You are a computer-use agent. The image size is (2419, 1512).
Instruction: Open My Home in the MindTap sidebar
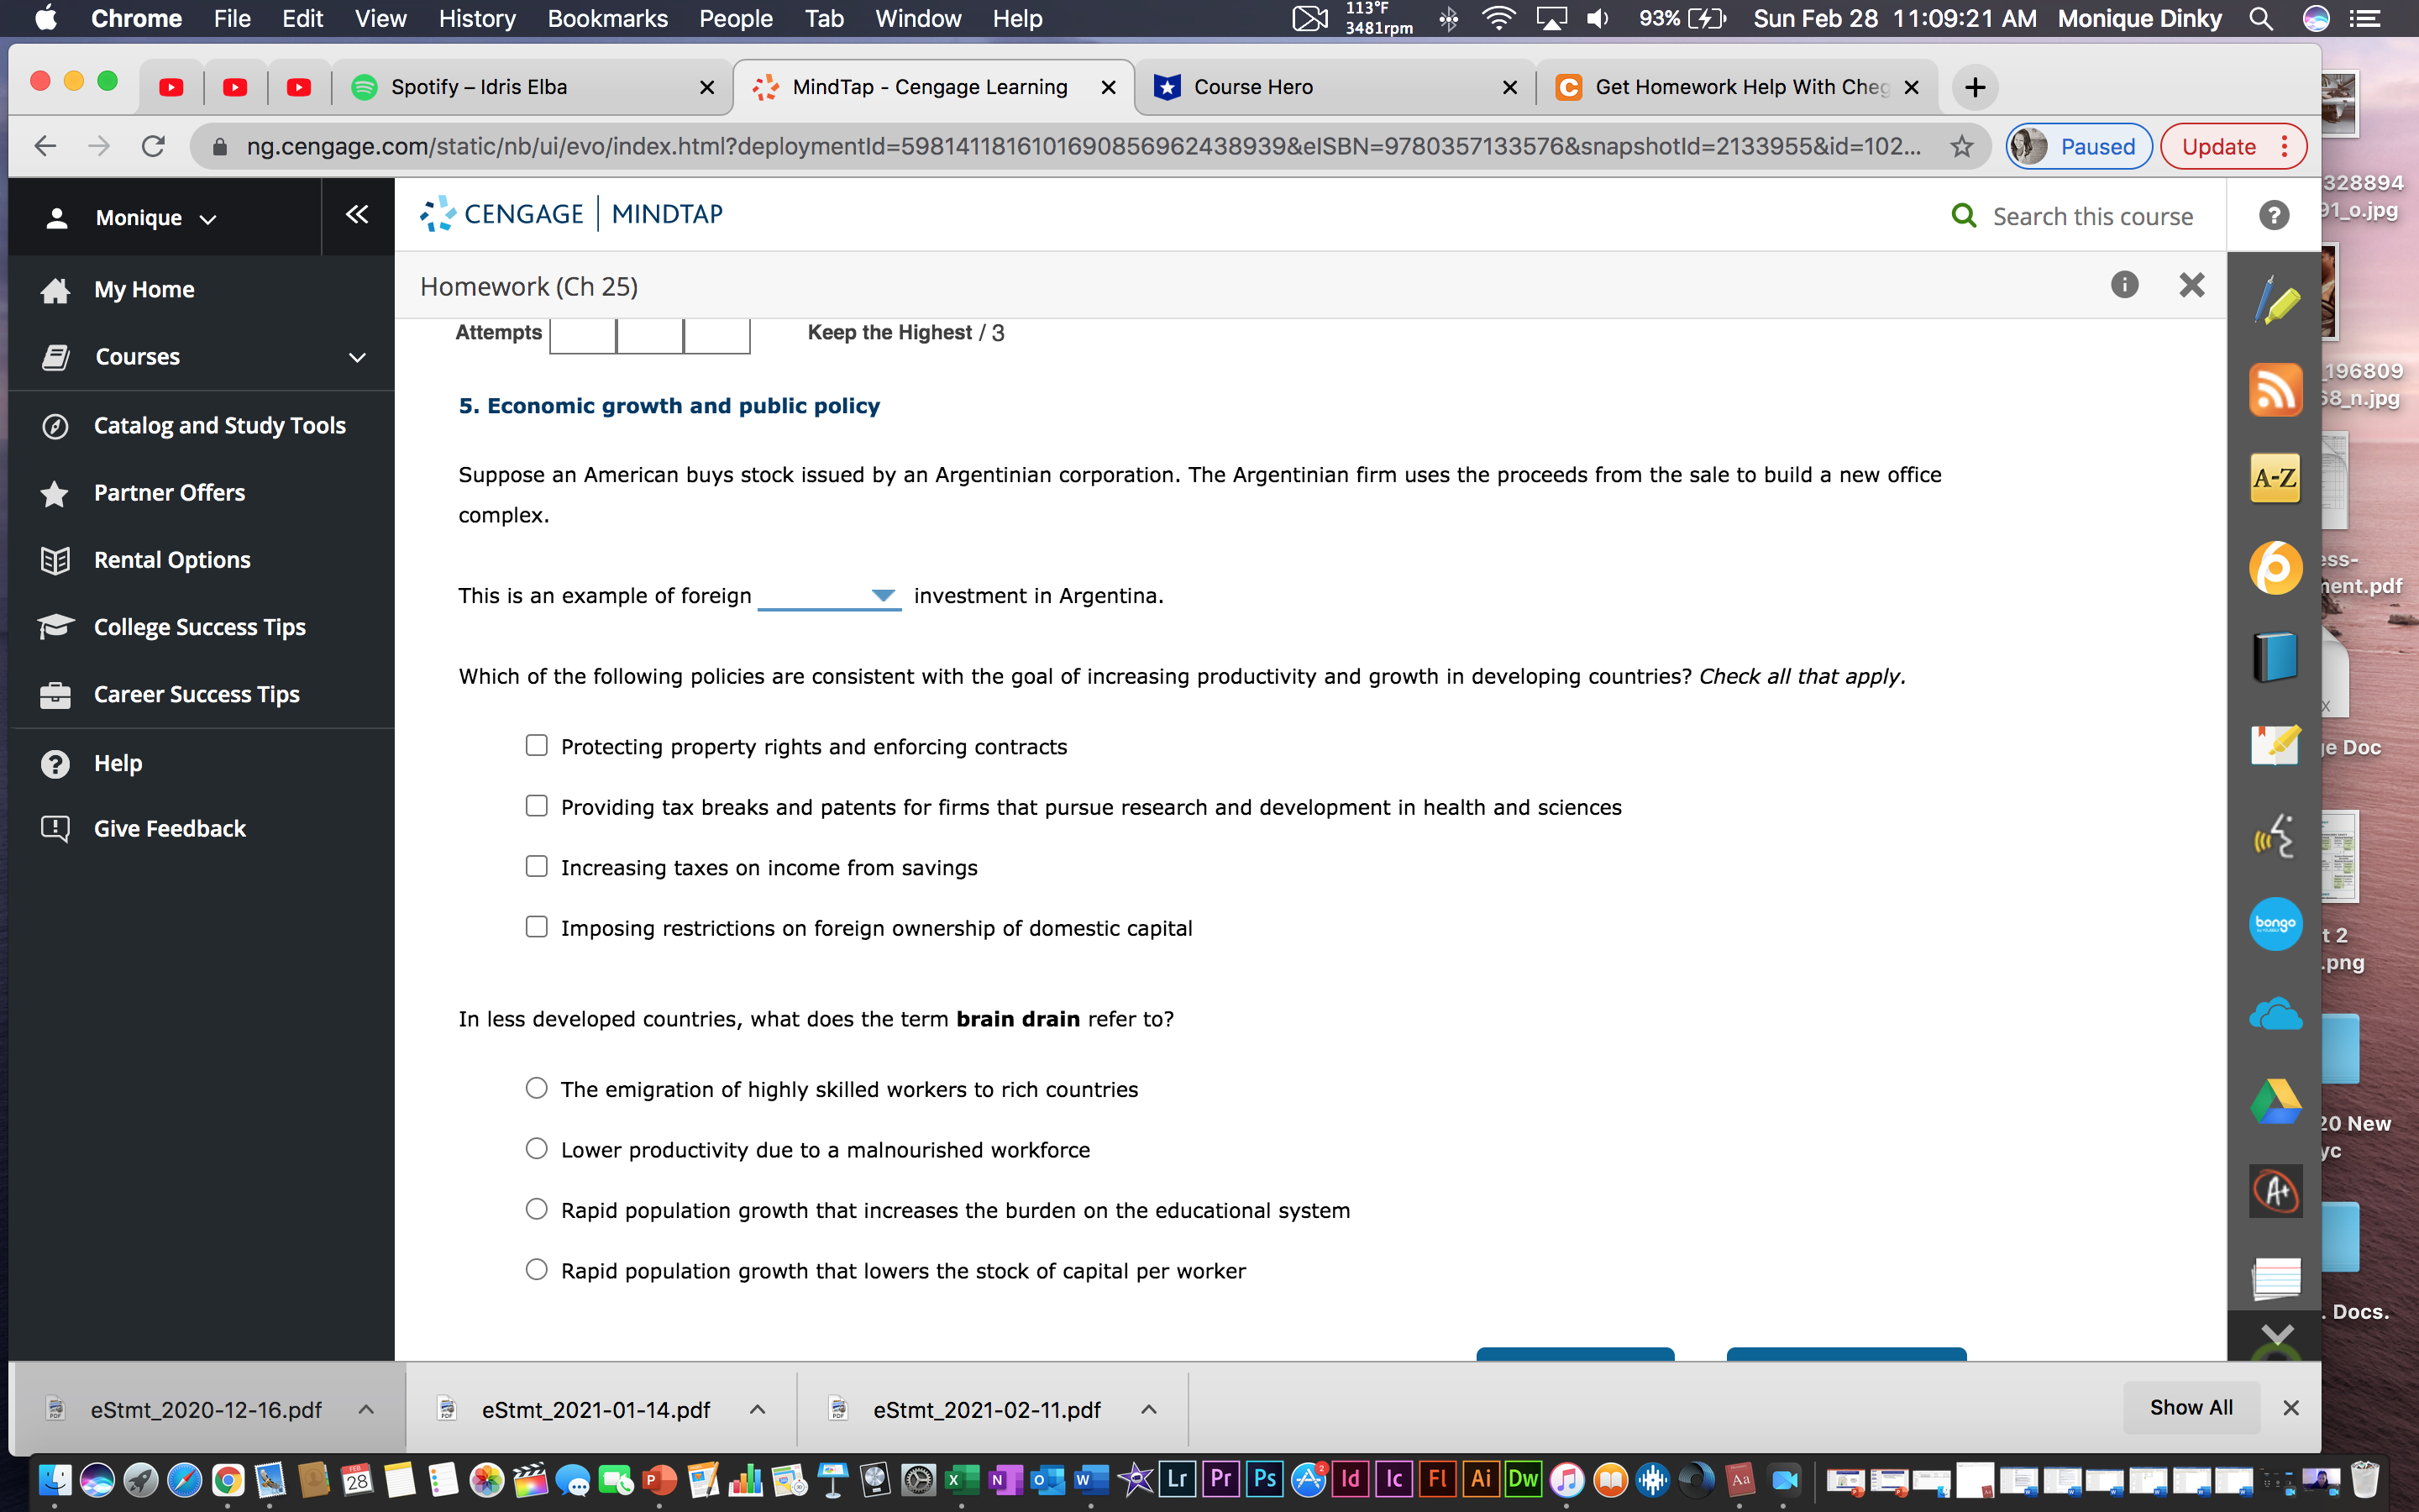point(144,289)
